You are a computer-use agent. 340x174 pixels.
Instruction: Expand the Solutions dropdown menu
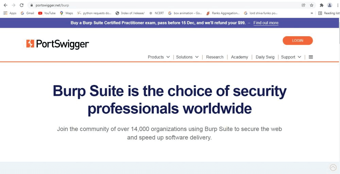[x=187, y=57]
